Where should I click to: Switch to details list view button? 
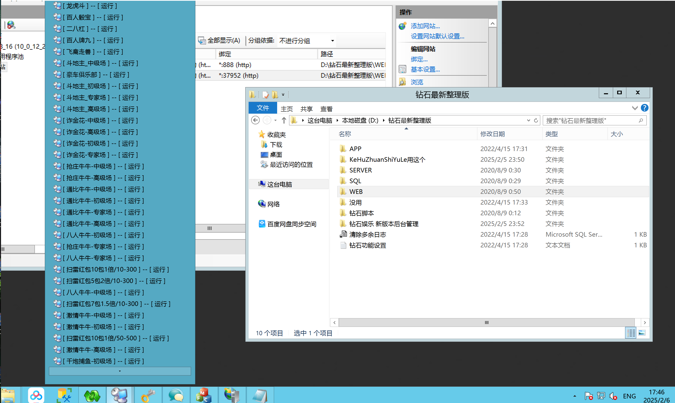(x=630, y=333)
